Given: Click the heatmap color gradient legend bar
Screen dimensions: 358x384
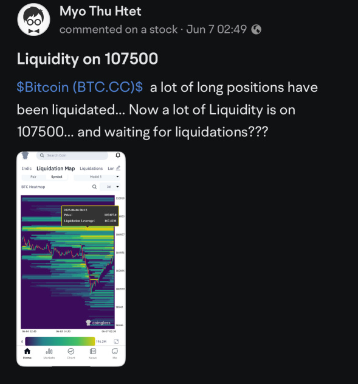Looking at the screenshot, I should pos(60,341).
